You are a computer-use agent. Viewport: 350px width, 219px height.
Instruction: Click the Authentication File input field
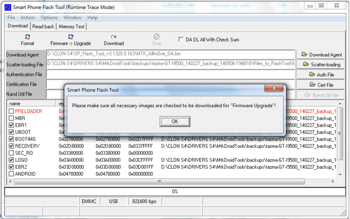coord(170,75)
